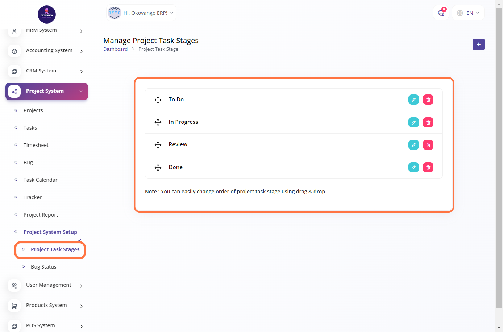This screenshot has width=503, height=332.
Task: Go to Dashboard via breadcrumb link
Action: [x=115, y=49]
